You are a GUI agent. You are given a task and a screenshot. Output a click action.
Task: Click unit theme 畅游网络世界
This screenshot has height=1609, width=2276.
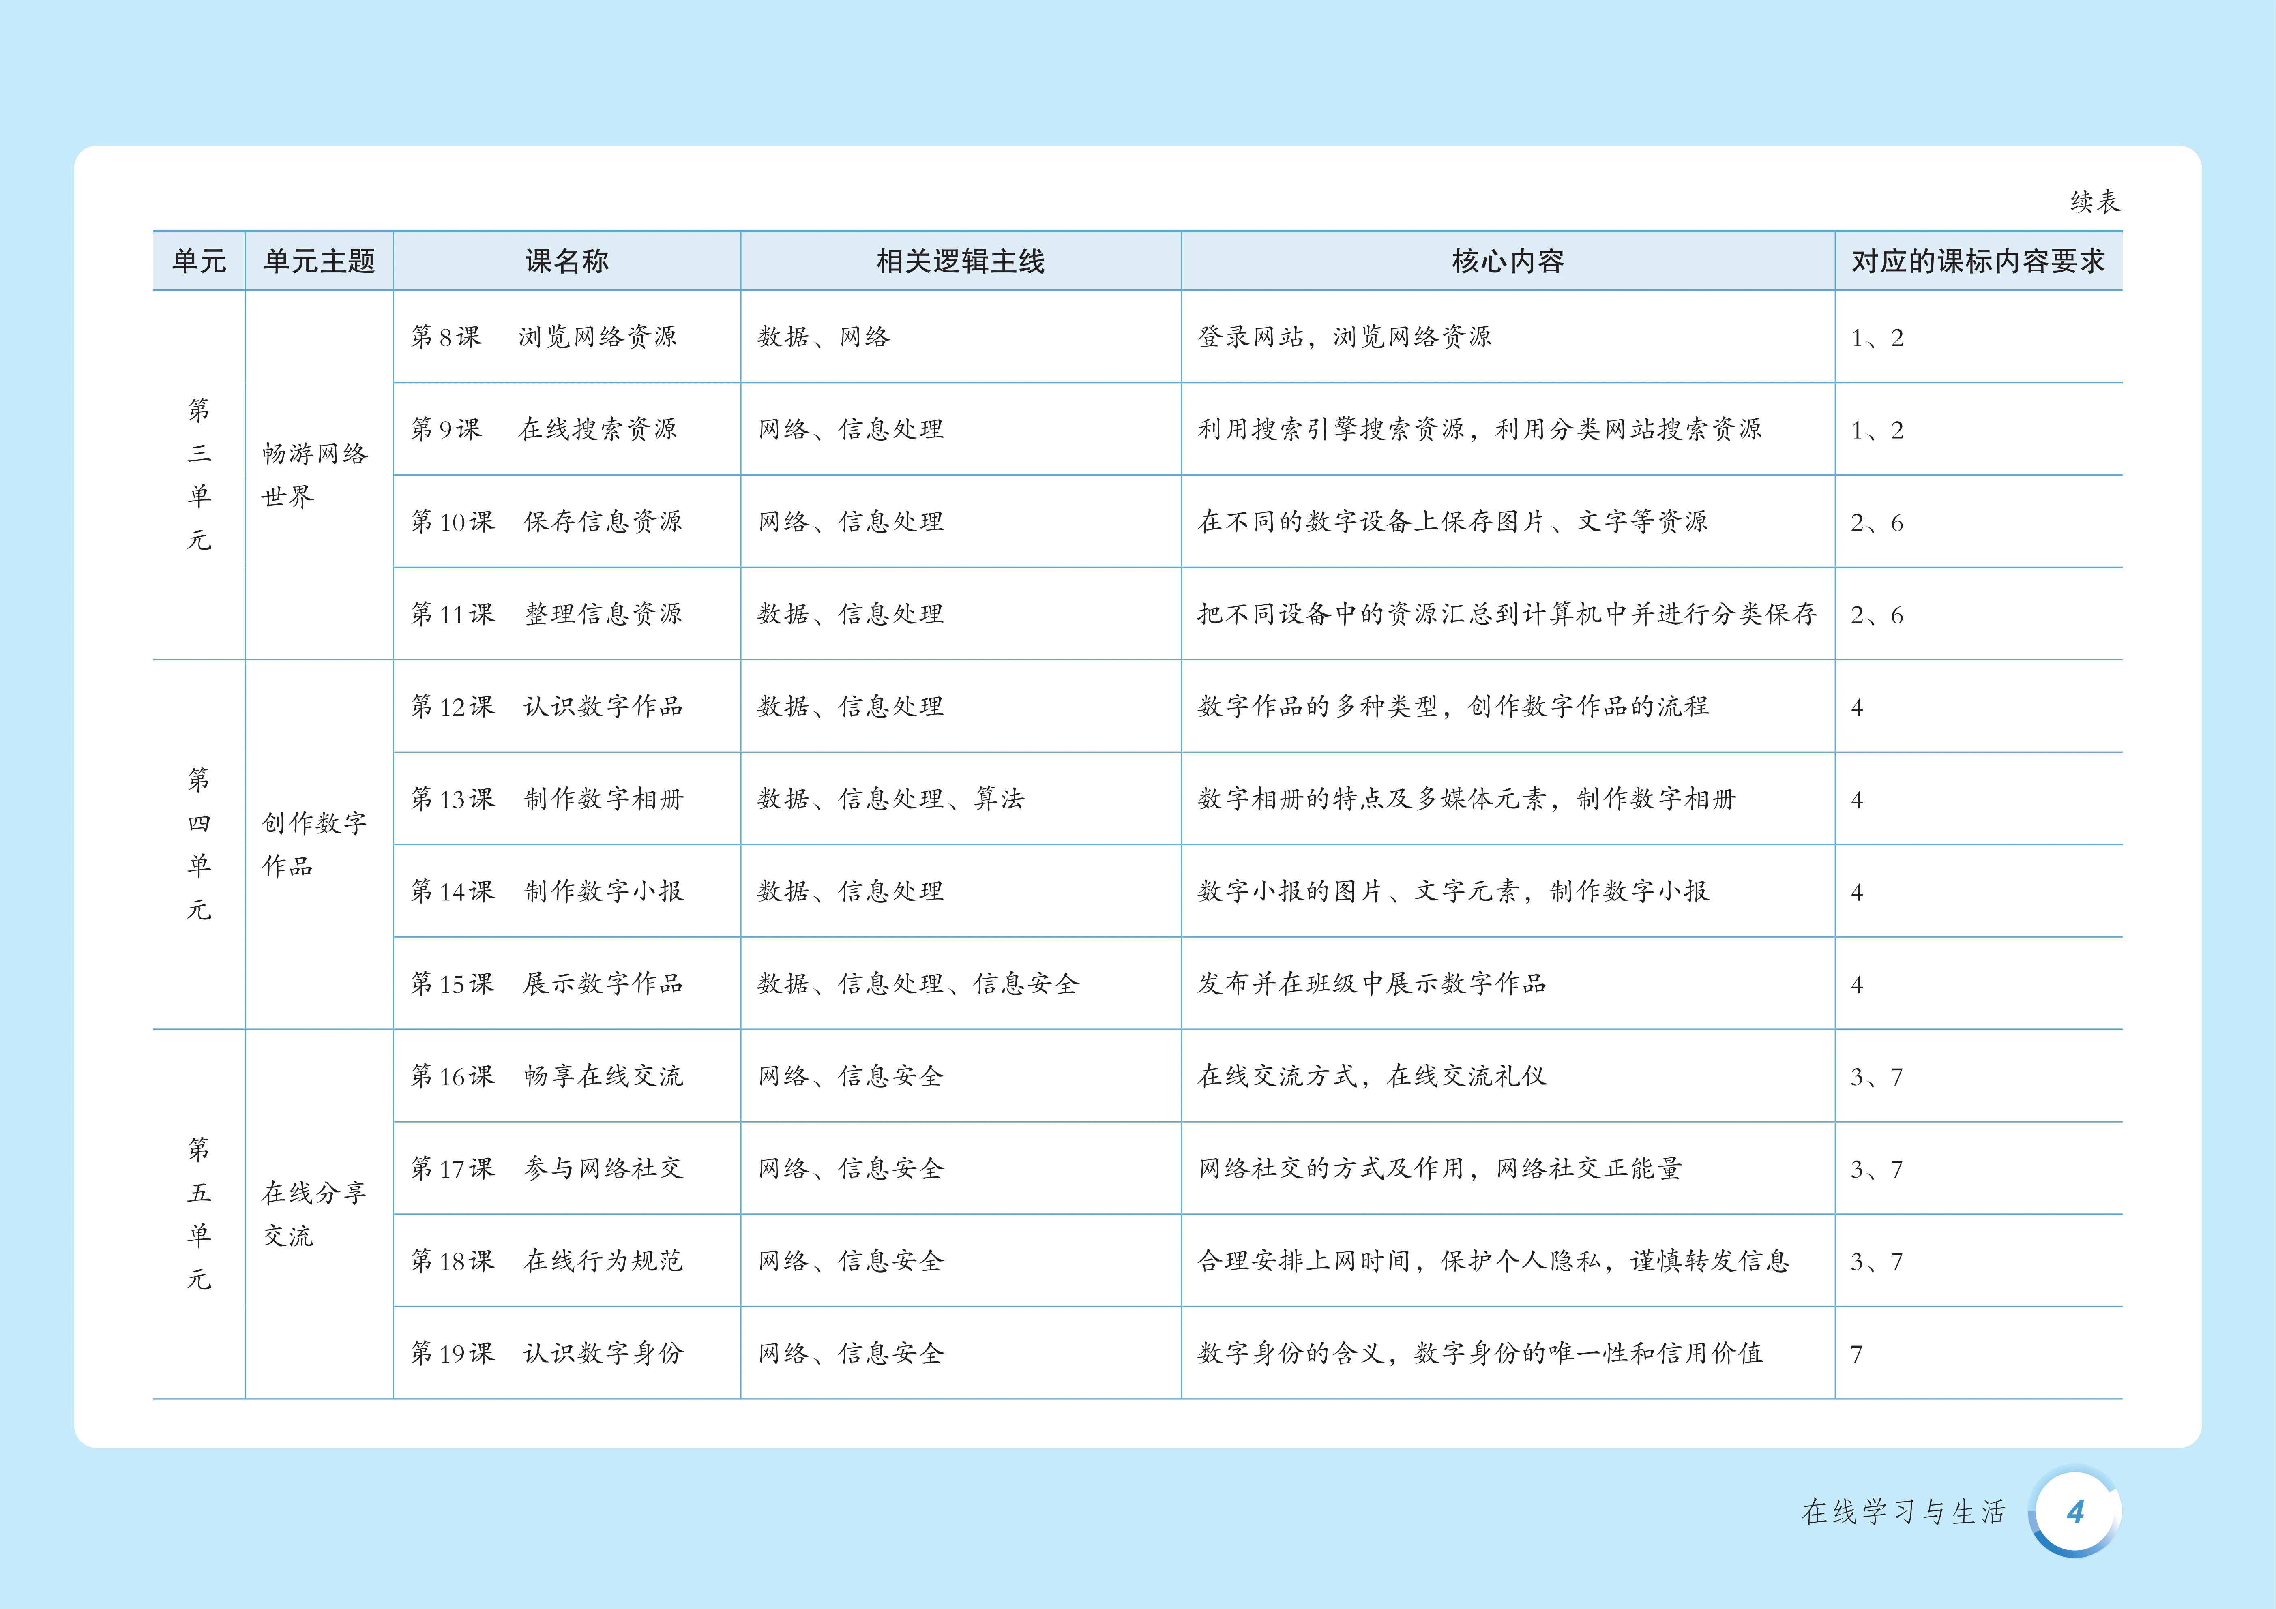click(314, 475)
